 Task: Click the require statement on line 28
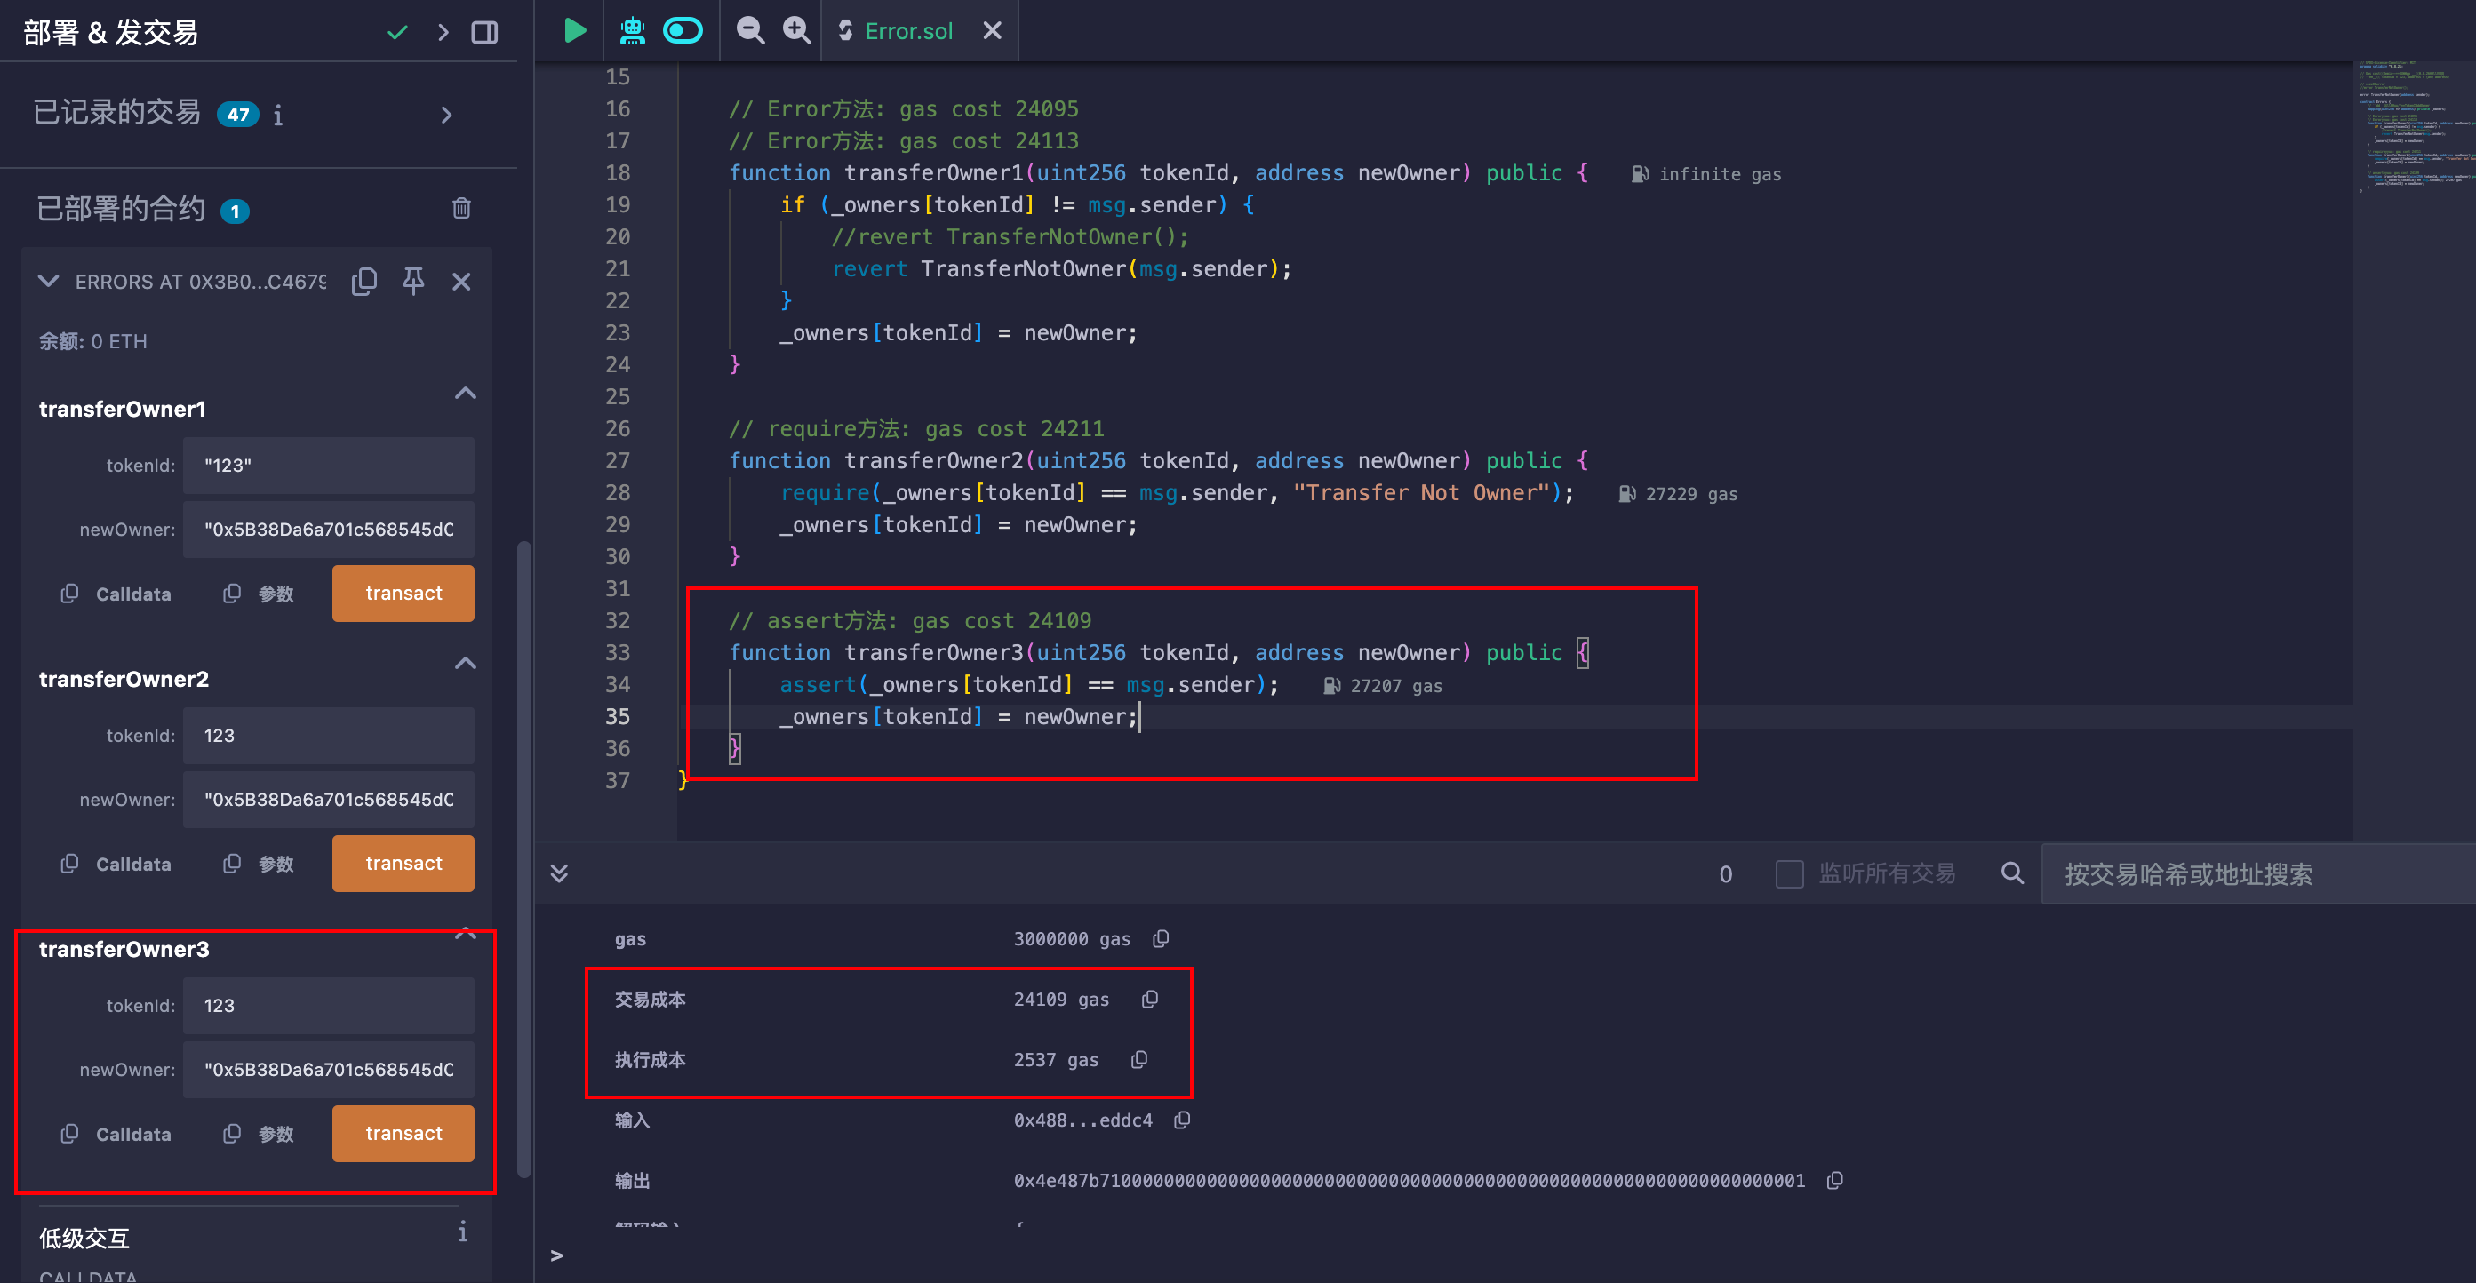pyautogui.click(x=1178, y=493)
